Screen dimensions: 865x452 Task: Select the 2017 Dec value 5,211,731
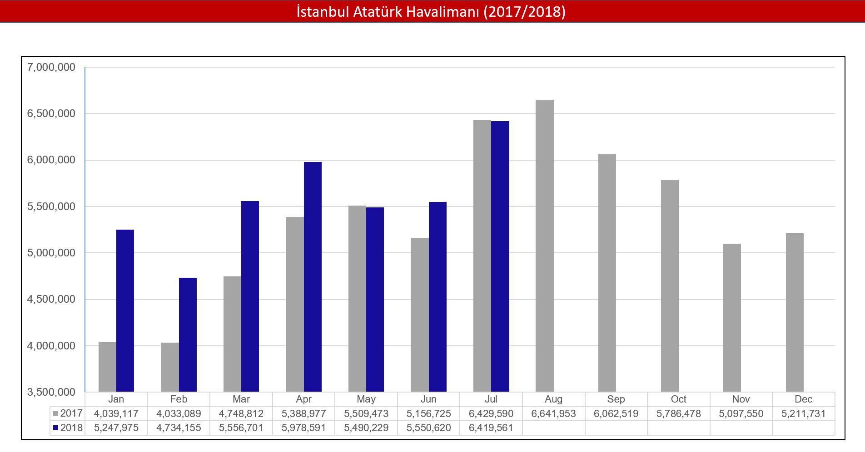tap(803, 414)
